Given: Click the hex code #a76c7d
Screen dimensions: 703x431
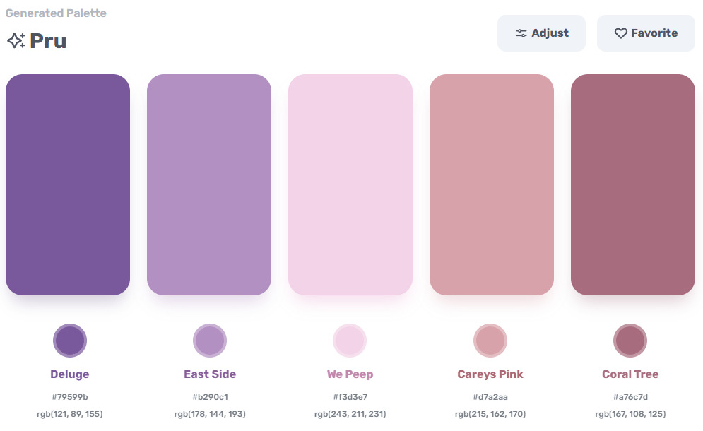Looking at the screenshot, I should [630, 397].
